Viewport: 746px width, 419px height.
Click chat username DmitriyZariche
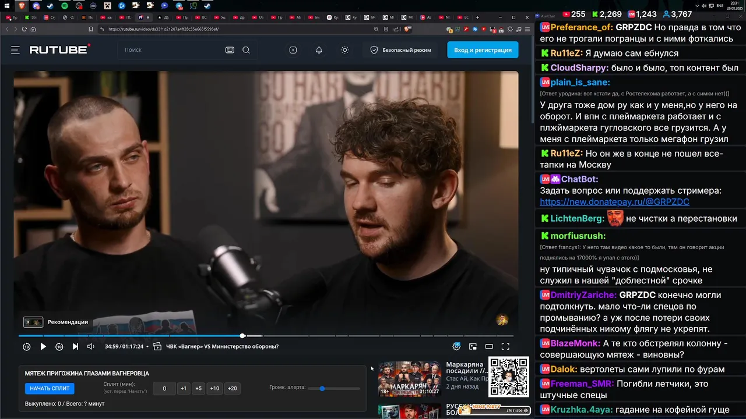[583, 295]
